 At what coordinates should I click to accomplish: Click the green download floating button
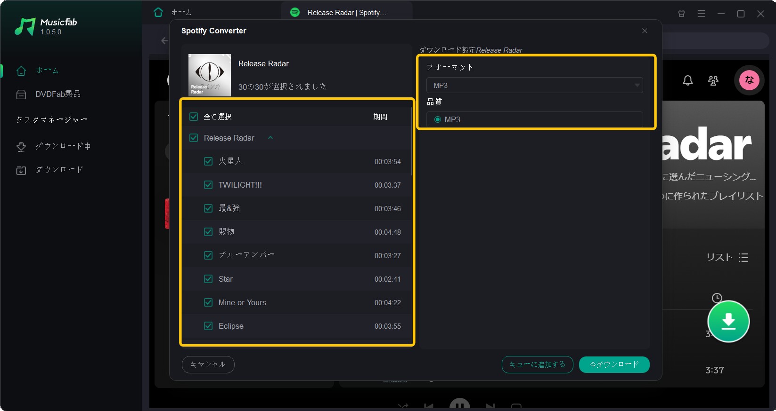click(x=728, y=321)
